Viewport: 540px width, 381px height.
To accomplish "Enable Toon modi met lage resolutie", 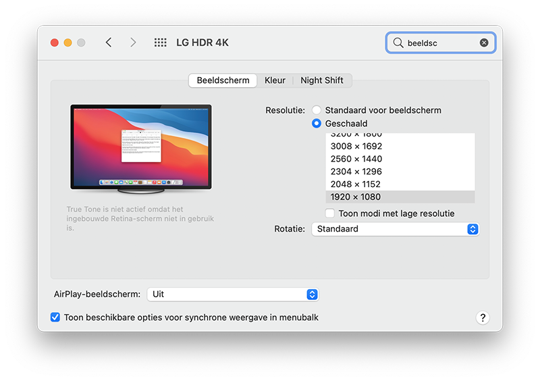I will 330,213.
